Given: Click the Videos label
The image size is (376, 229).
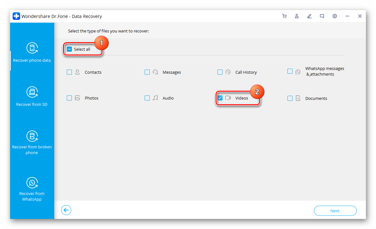Looking at the screenshot, I should coord(242,98).
